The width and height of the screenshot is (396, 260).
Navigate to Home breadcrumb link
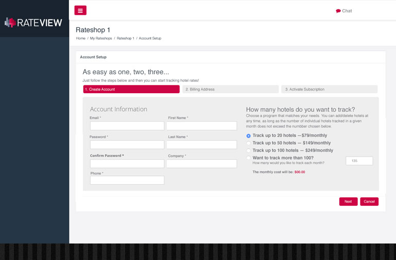click(x=81, y=38)
